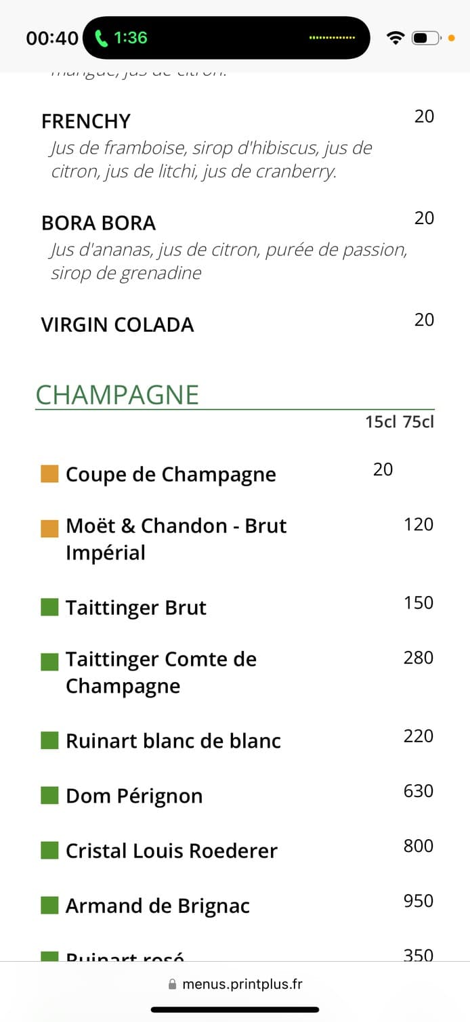
Task: Open the CHAMPAGNE section header
Action: pyautogui.click(x=117, y=394)
